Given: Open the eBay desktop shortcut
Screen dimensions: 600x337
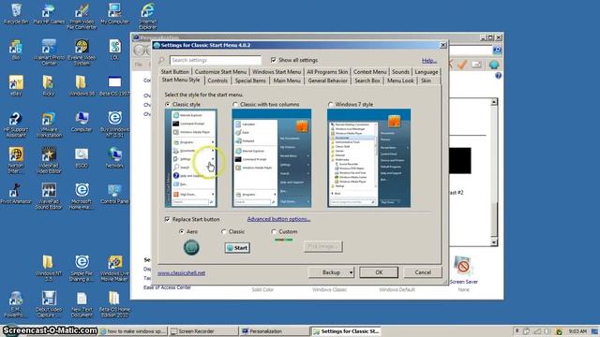Looking at the screenshot, I should [16, 85].
